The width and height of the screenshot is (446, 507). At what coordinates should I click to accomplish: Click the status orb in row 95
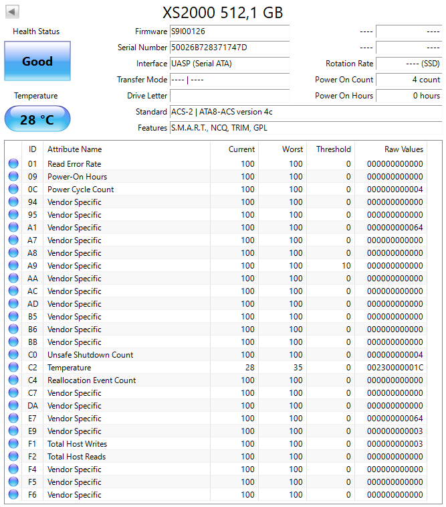click(x=13, y=214)
